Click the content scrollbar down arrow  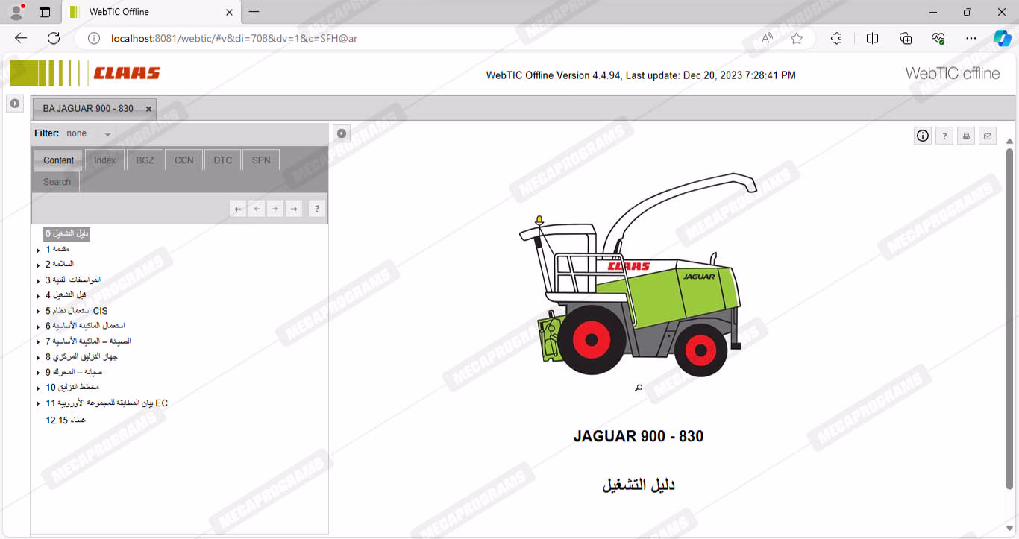[1010, 529]
